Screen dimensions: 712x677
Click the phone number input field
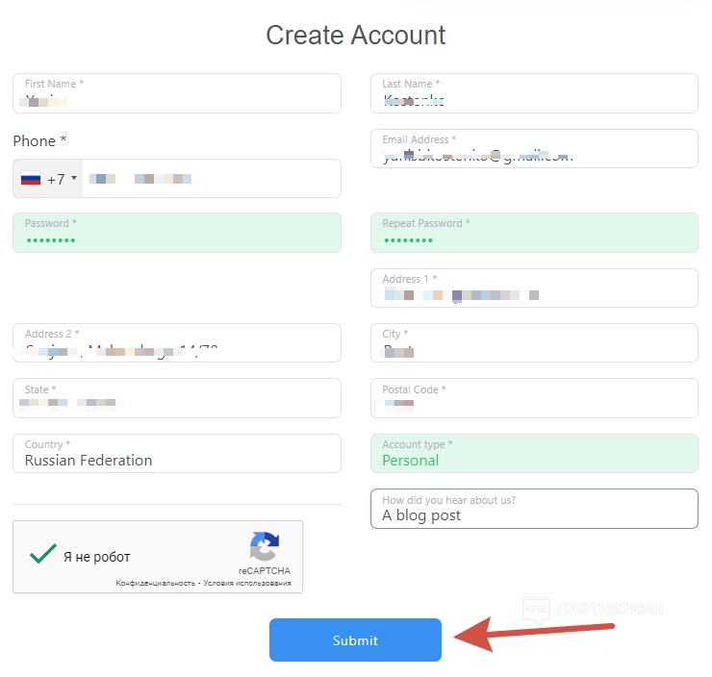212,179
